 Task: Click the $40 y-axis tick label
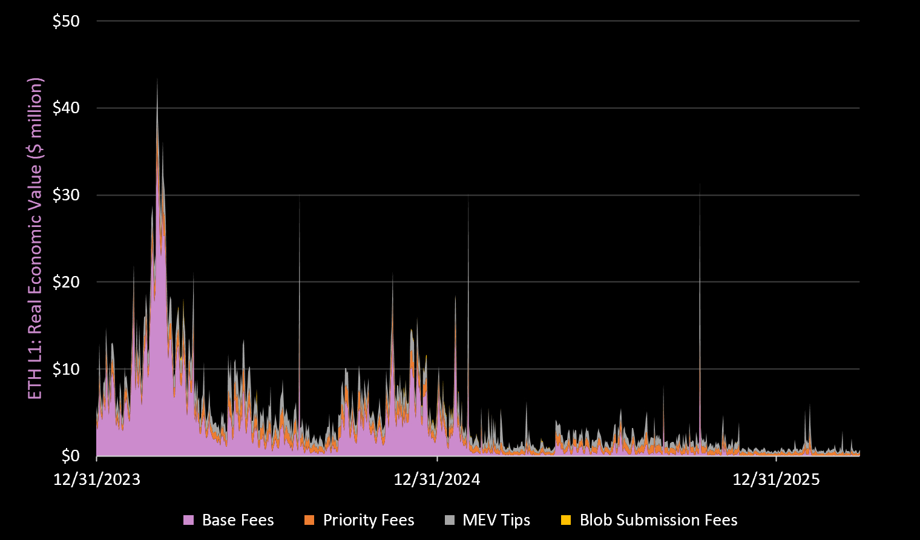click(x=66, y=108)
